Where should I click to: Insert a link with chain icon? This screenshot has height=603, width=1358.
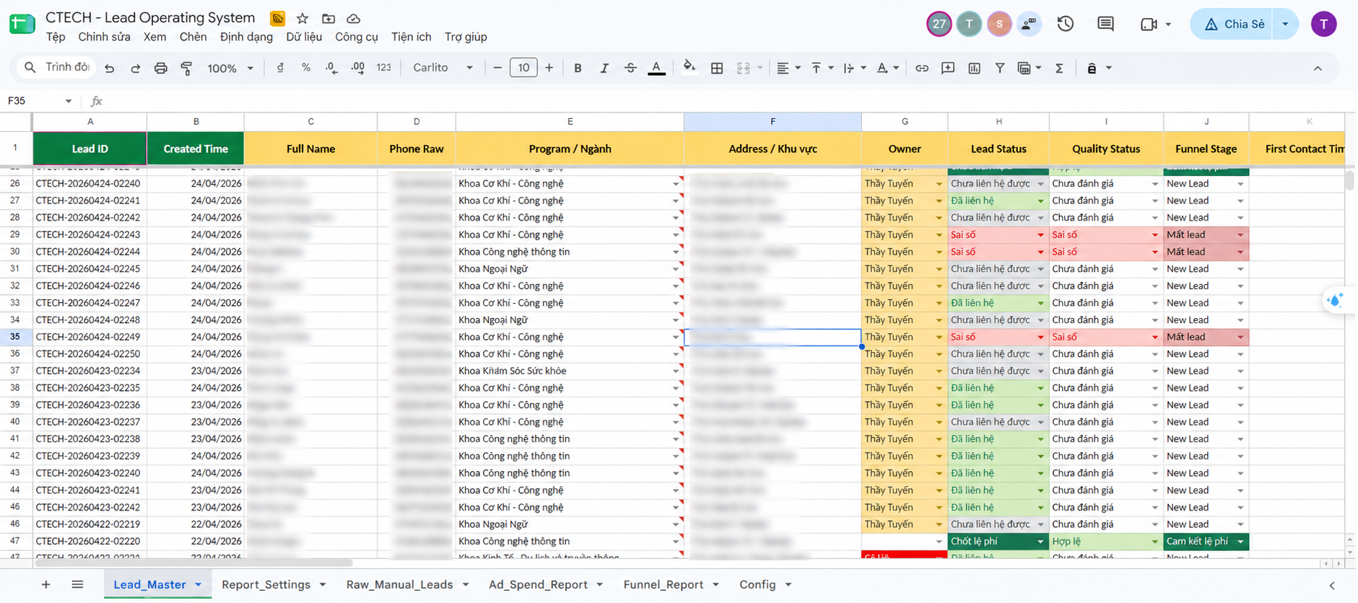(x=922, y=68)
